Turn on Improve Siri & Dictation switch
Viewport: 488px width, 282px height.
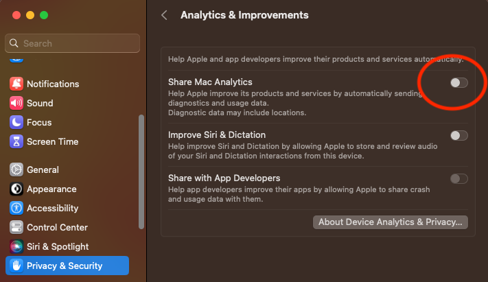459,135
